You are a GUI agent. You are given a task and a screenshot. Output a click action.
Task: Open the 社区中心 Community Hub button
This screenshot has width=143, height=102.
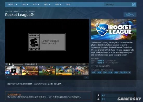130,14
